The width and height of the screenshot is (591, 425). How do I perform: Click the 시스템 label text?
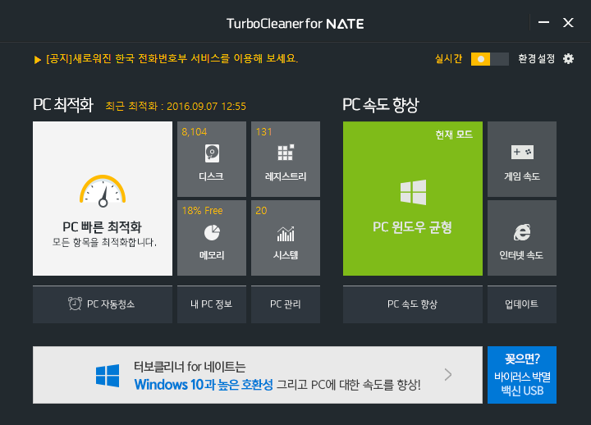tap(286, 255)
